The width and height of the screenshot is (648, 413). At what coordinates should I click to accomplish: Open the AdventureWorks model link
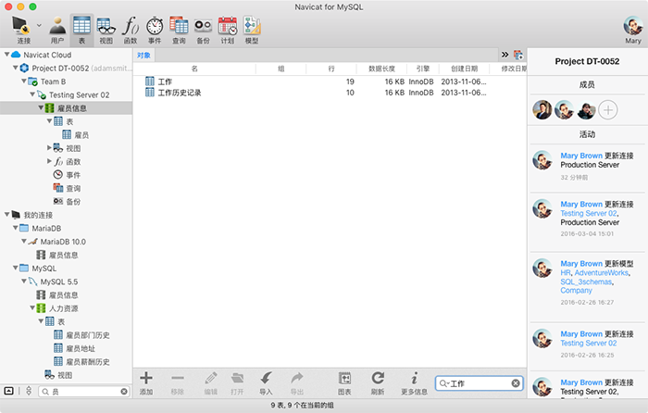pos(602,273)
